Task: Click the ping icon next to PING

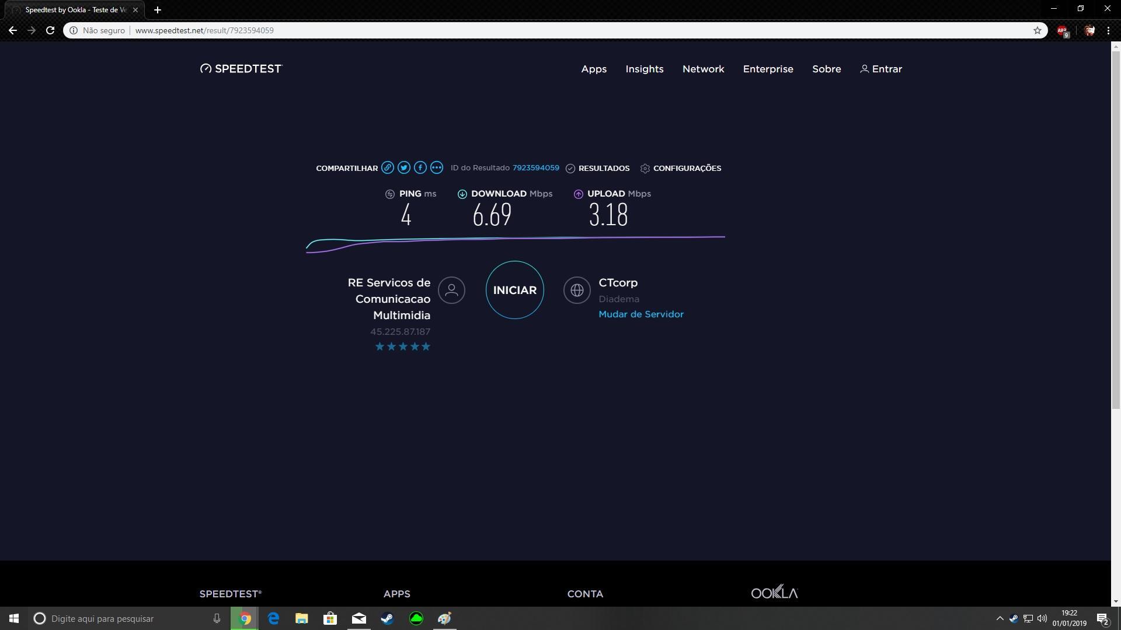Action: [390, 194]
